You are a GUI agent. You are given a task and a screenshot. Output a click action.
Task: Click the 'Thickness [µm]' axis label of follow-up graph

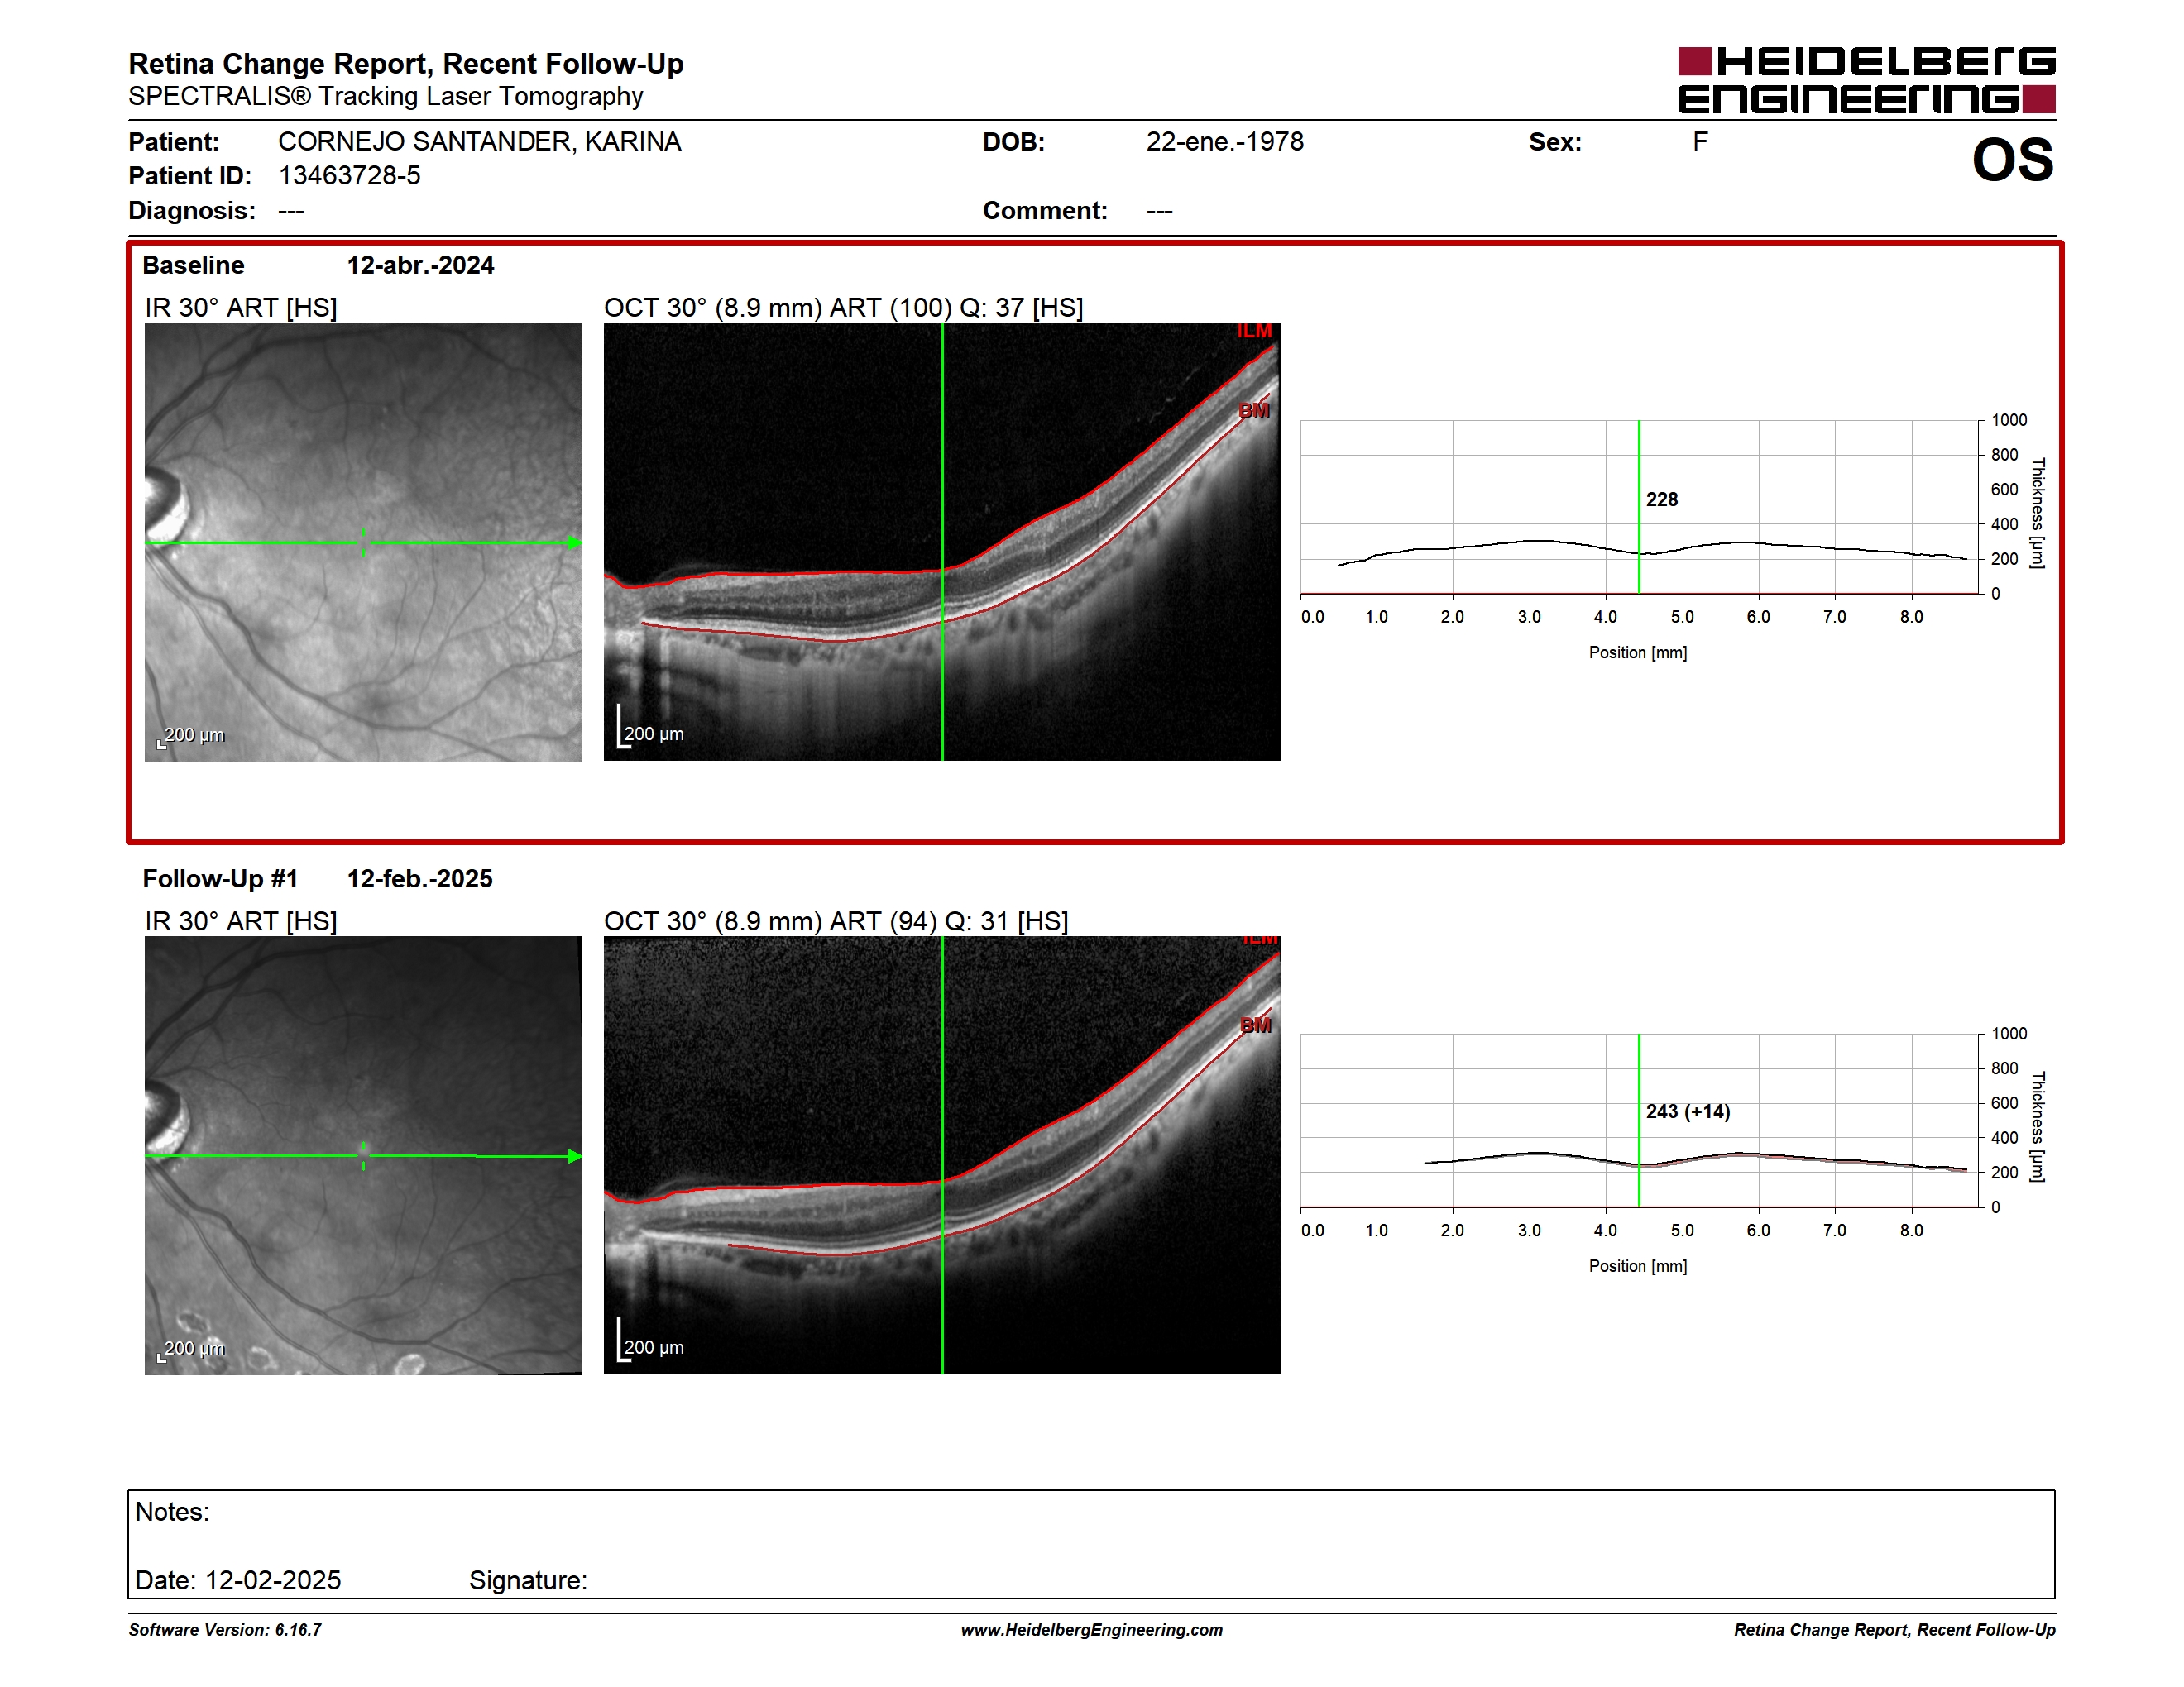click(2037, 1126)
